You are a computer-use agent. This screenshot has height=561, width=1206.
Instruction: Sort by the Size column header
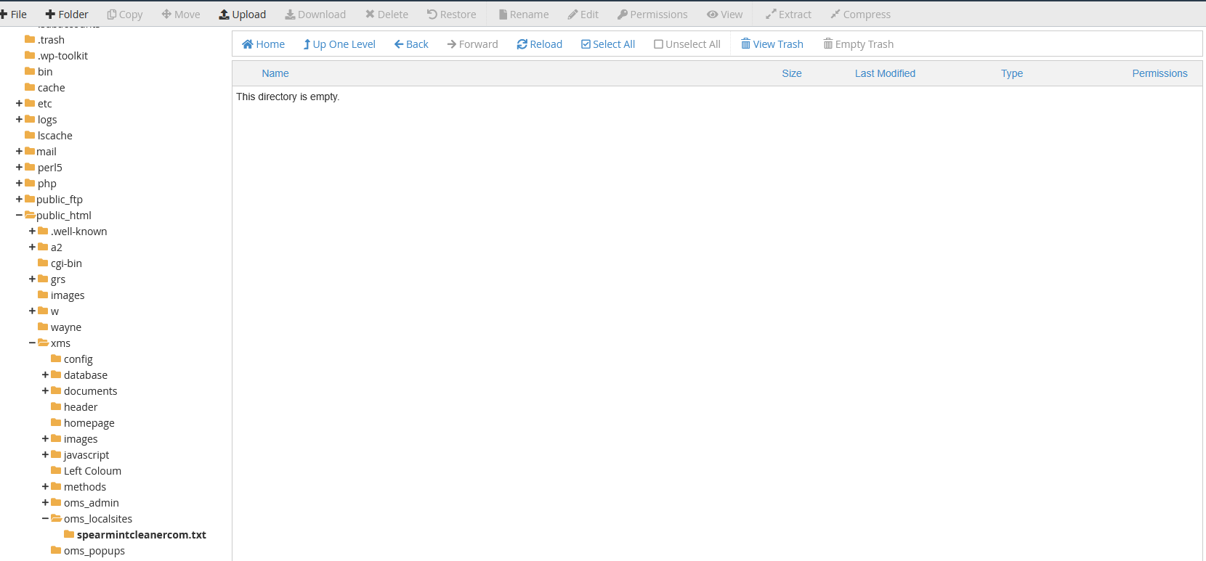click(791, 73)
